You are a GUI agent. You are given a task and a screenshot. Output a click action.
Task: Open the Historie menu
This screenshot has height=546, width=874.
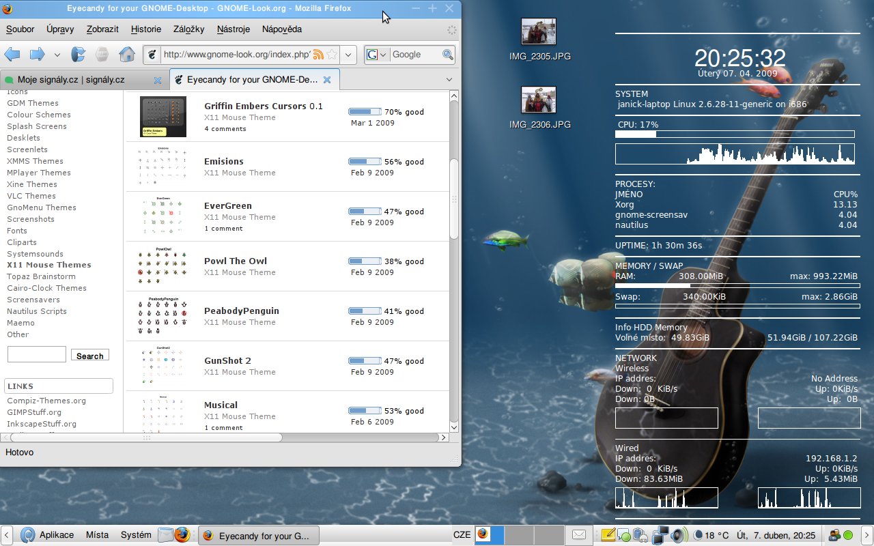[146, 29]
